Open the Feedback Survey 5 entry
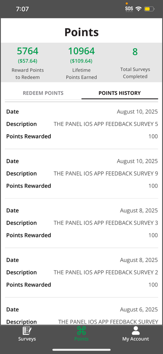 81,124
